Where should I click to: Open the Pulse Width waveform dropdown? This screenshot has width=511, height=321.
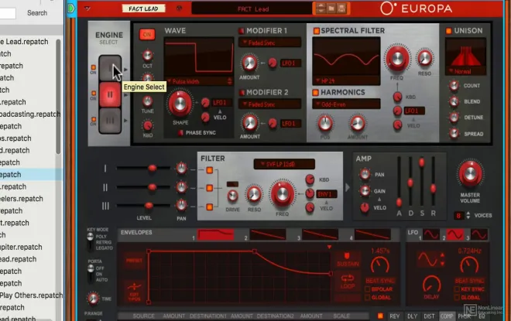(x=198, y=81)
